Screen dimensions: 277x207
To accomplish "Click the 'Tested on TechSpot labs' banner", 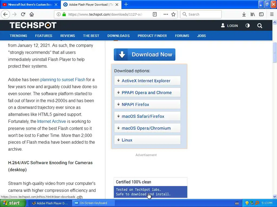I will (x=150, y=192).
